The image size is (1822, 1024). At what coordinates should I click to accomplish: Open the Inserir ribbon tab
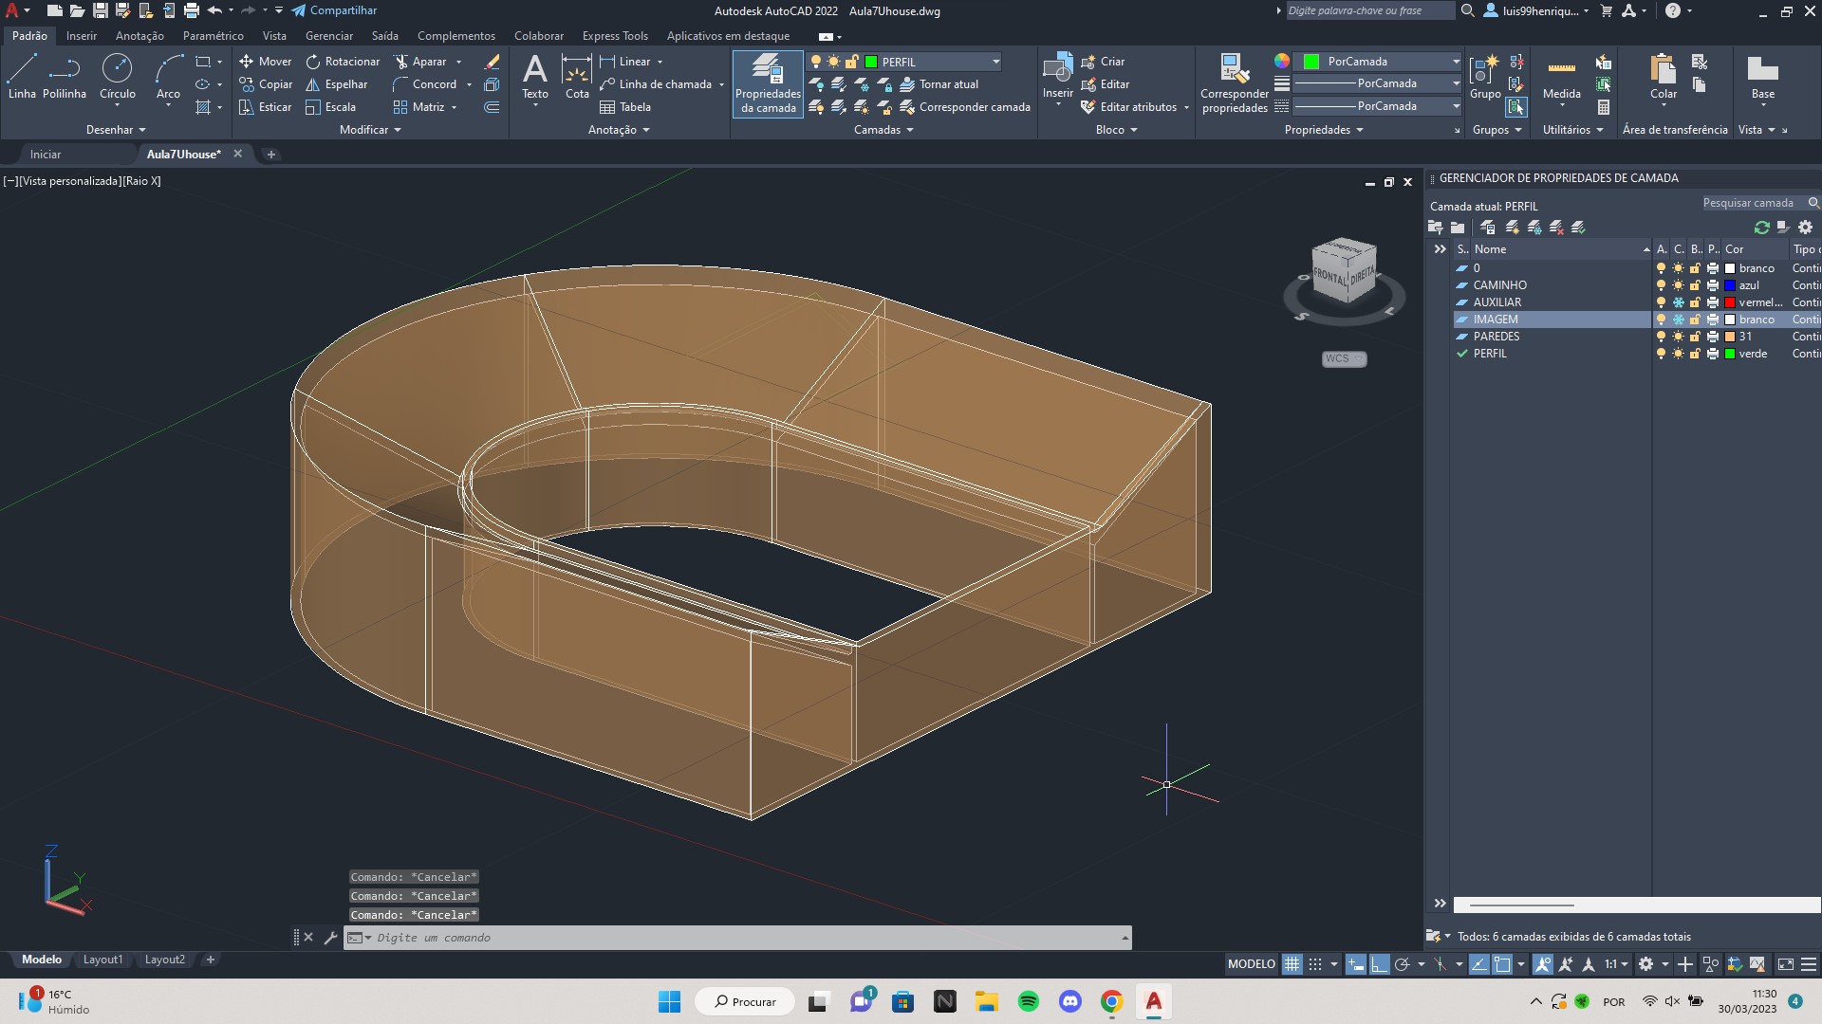pos(82,36)
